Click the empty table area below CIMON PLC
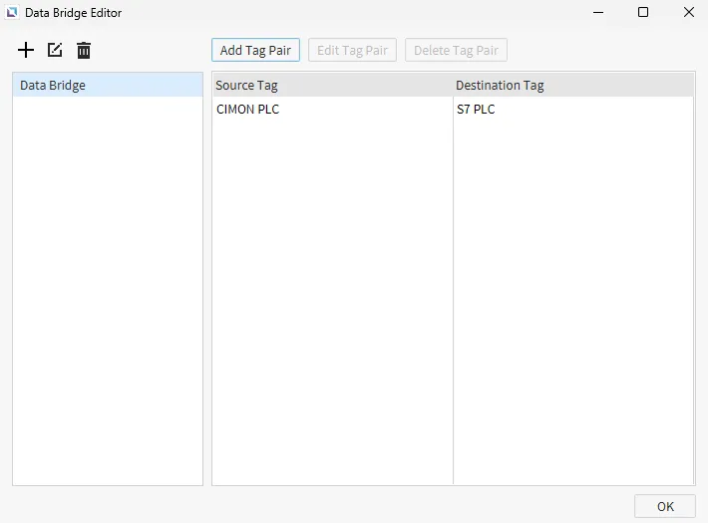 tap(332, 299)
